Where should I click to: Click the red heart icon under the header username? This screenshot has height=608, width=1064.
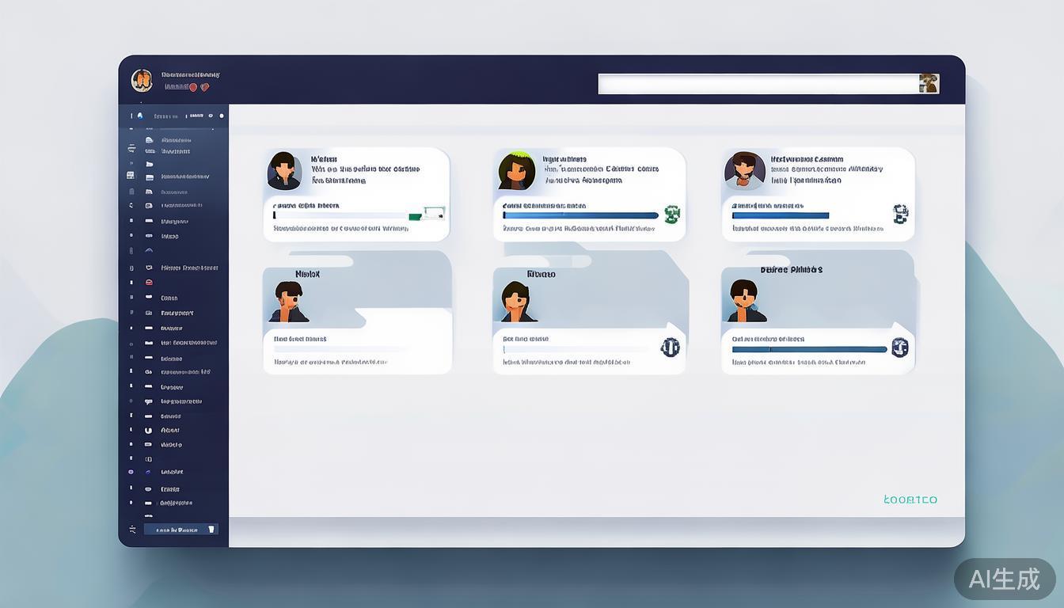[204, 87]
